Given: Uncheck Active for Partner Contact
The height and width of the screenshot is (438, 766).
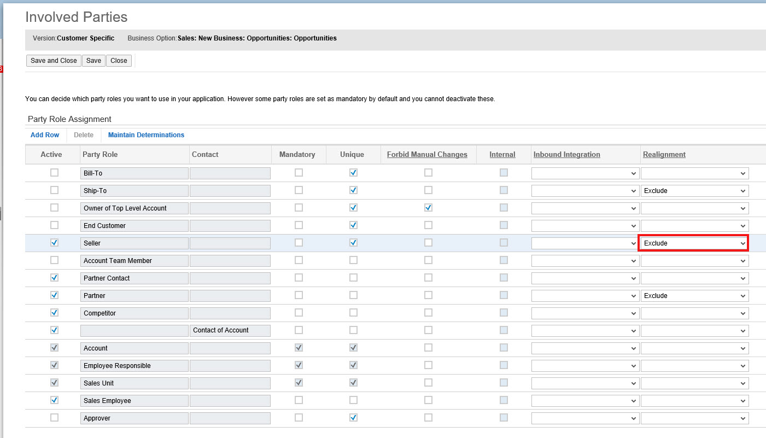Looking at the screenshot, I should 54,277.
